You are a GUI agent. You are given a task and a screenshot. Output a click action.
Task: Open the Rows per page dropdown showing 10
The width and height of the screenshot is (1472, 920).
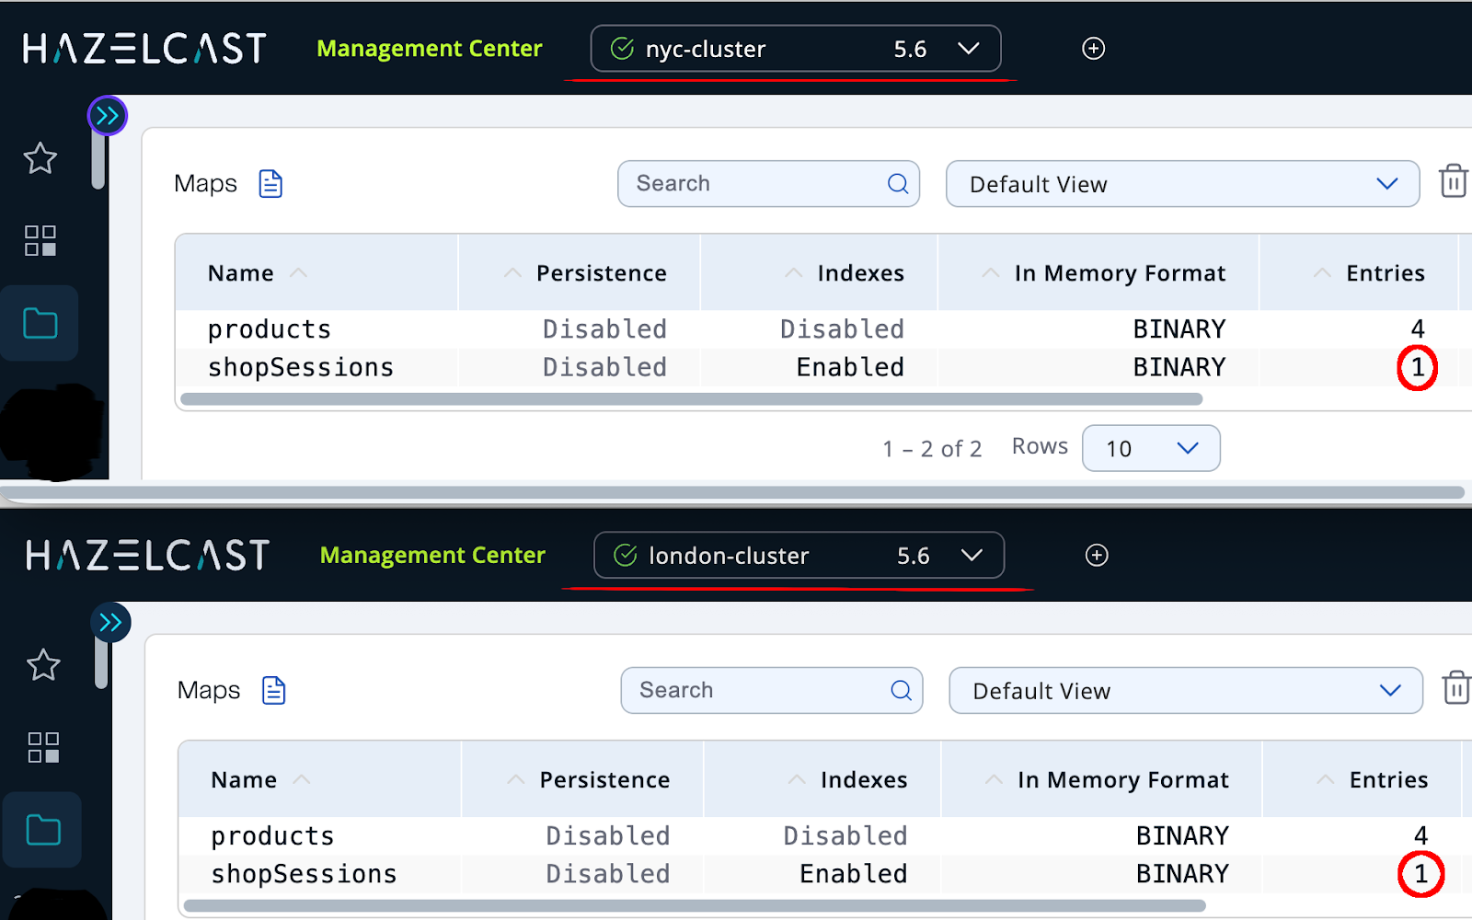point(1150,448)
